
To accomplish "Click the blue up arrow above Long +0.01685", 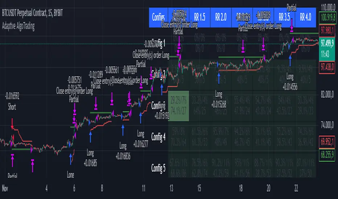I will click(x=90, y=137).
